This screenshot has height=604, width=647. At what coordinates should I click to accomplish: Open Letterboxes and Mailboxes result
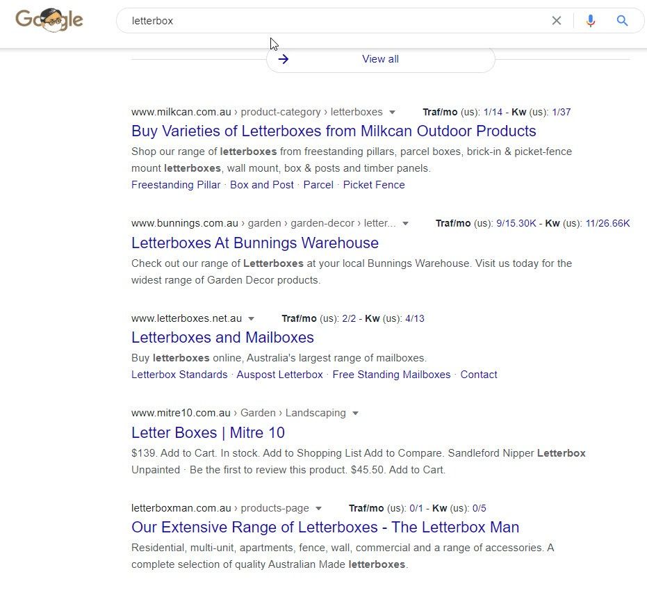pyautogui.click(x=222, y=338)
